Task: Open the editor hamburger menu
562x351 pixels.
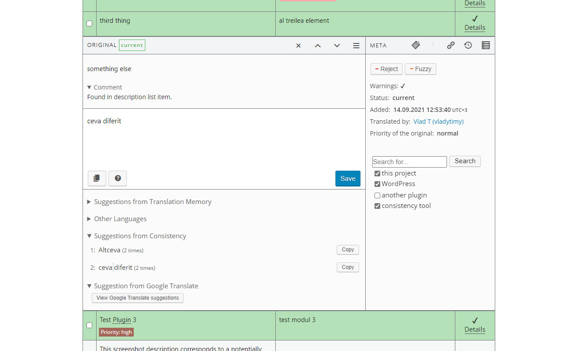Action: tap(356, 46)
